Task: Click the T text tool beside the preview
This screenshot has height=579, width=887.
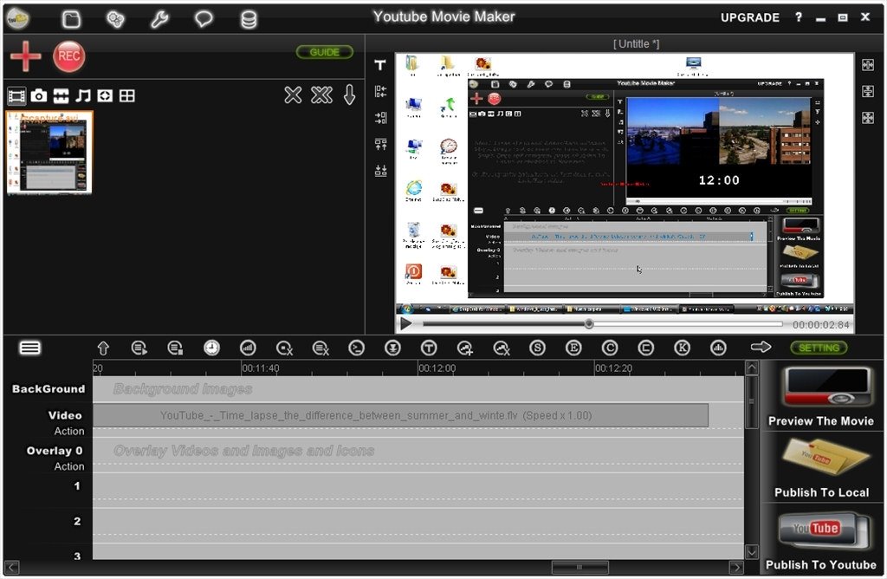Action: [379, 65]
